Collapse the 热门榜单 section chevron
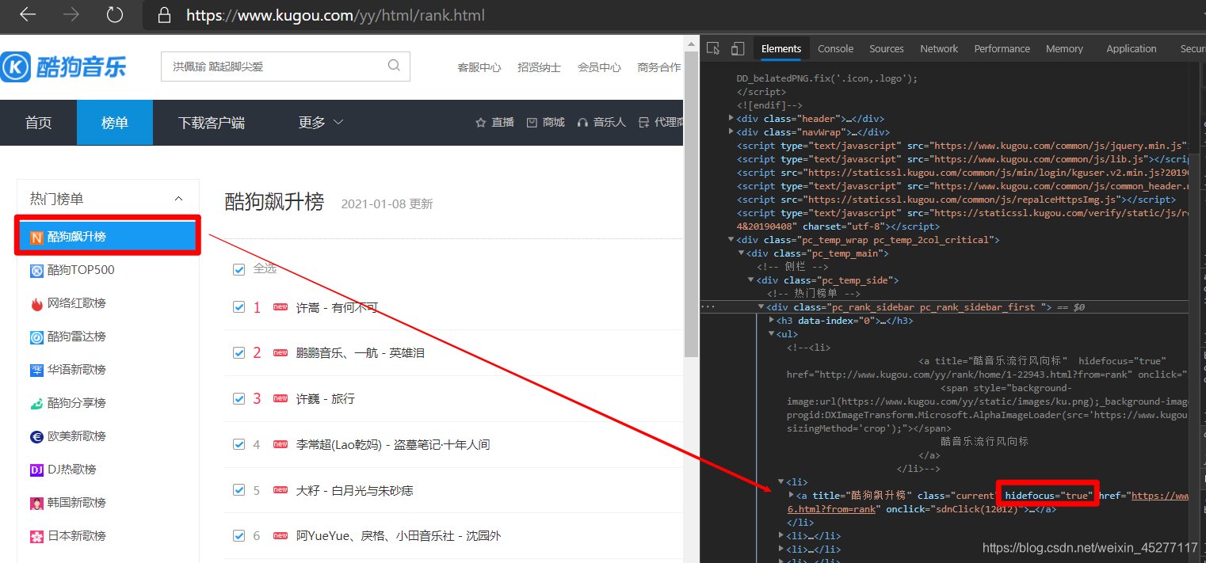1206x563 pixels. click(178, 199)
